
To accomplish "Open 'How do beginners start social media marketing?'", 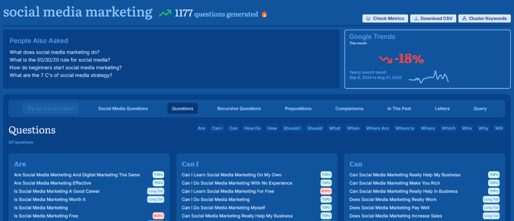I will [x=66, y=67].
